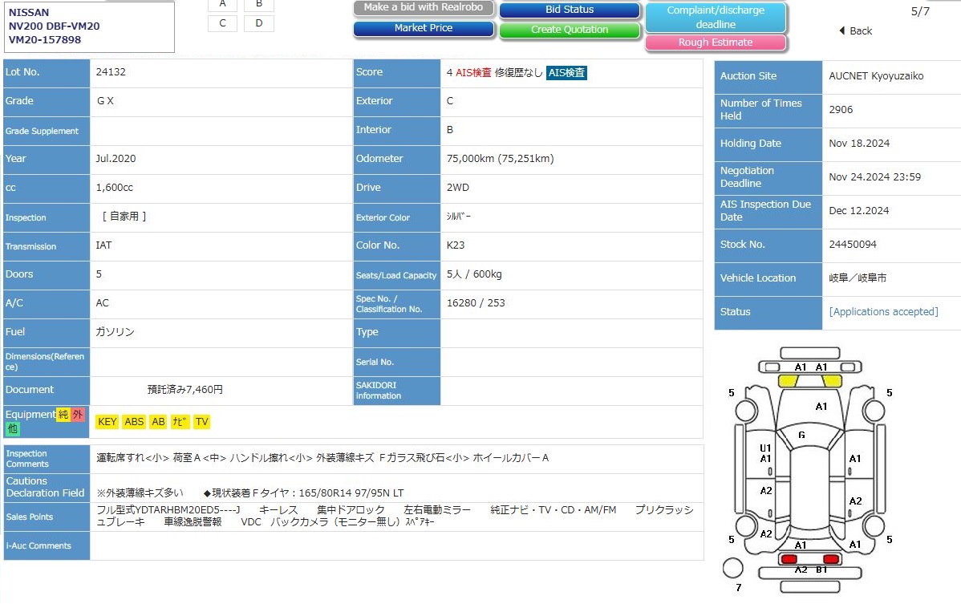The image size is (961, 604).
Task: Open the Bid Status page
Action: coord(570,10)
